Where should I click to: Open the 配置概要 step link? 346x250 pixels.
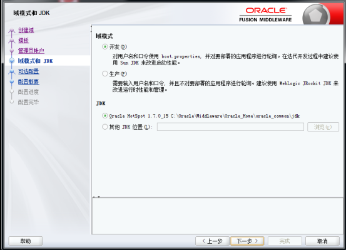(28, 81)
